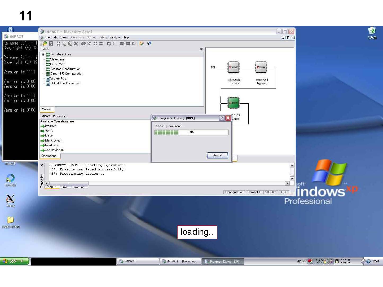Run the Readback operation

(x=49, y=145)
